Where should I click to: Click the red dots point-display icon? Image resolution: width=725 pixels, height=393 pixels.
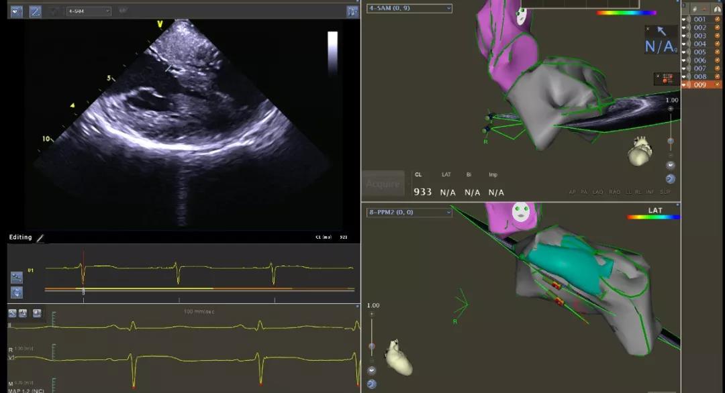pyautogui.click(x=667, y=78)
